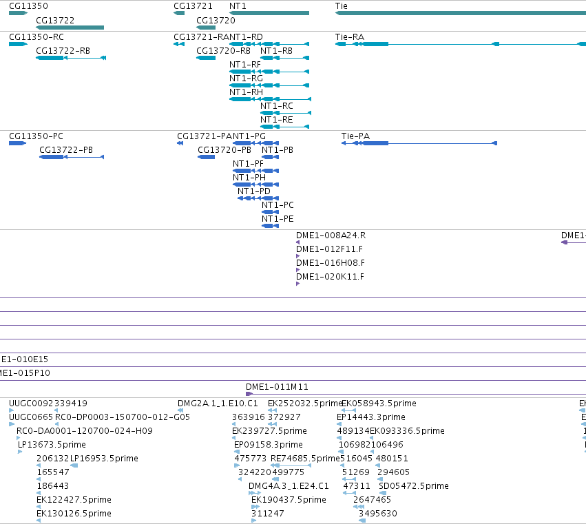
Task: Click the CG13721 gene arrow glyph
Action: pyautogui.click(x=179, y=13)
